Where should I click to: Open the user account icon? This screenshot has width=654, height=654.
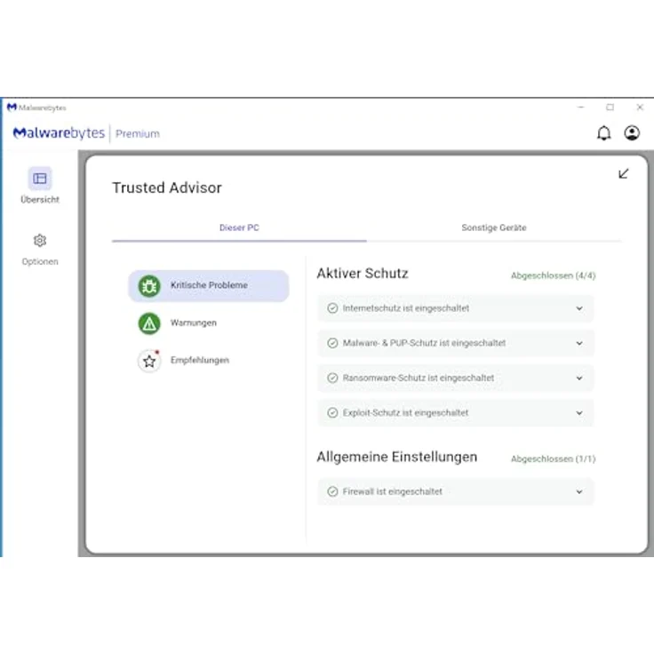[632, 133]
